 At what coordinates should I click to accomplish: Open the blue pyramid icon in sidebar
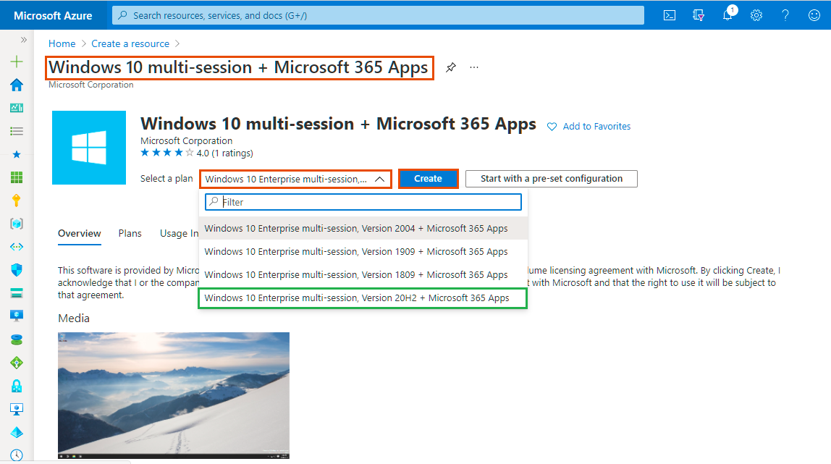[17, 432]
